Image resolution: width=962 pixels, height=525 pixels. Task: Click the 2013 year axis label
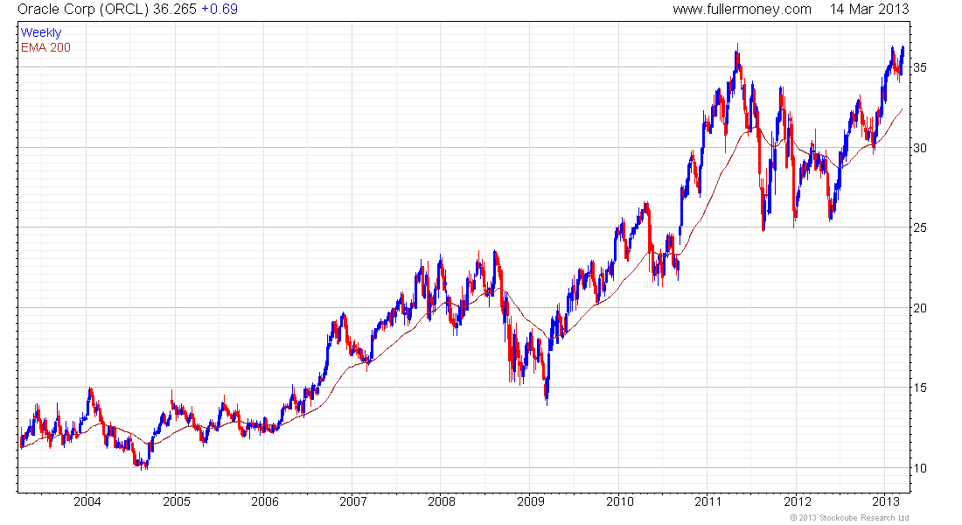point(885,501)
